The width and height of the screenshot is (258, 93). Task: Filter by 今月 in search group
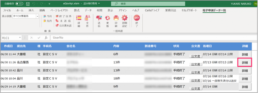[48, 16]
